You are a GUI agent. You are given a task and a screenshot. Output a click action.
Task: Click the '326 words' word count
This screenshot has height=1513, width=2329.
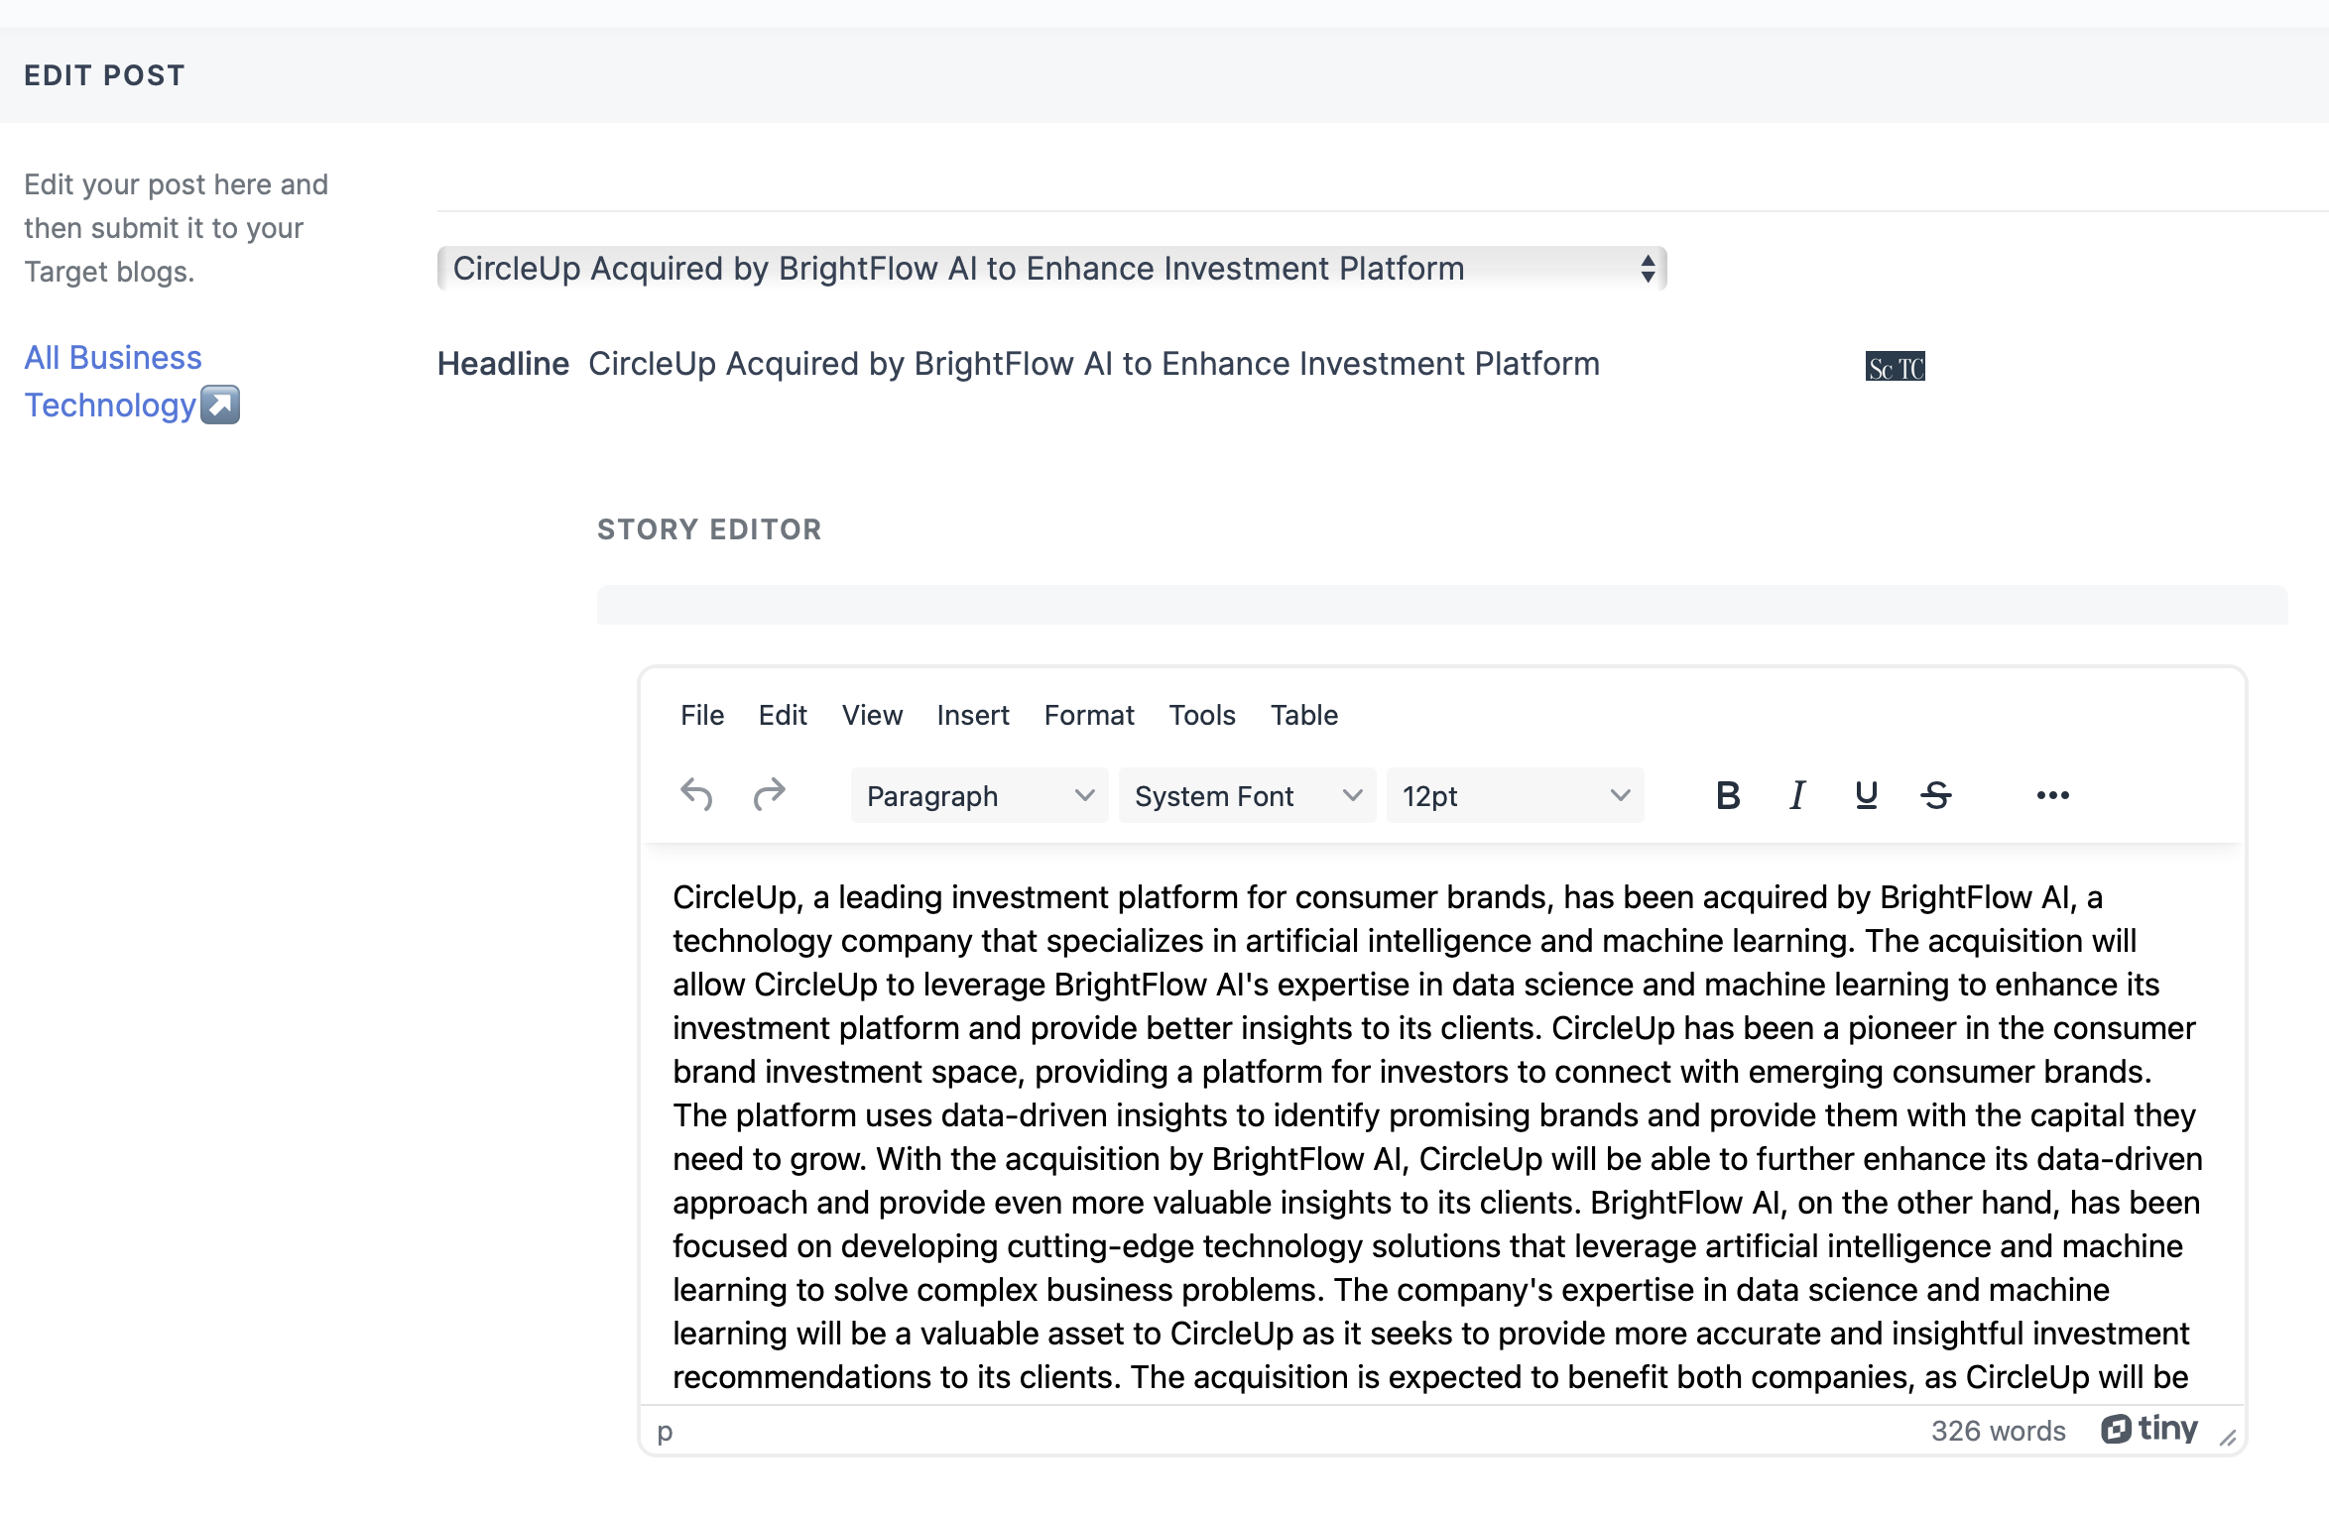point(1998,1431)
